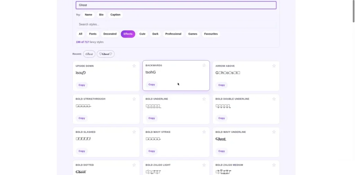Click the Search styles field

176,25
